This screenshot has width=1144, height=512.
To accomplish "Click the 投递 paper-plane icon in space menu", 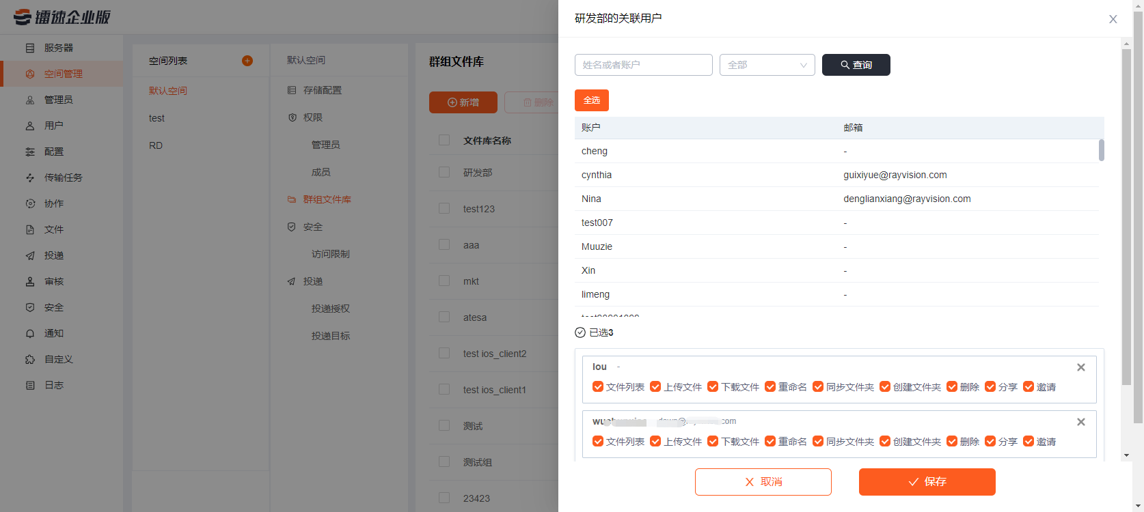I will click(292, 281).
